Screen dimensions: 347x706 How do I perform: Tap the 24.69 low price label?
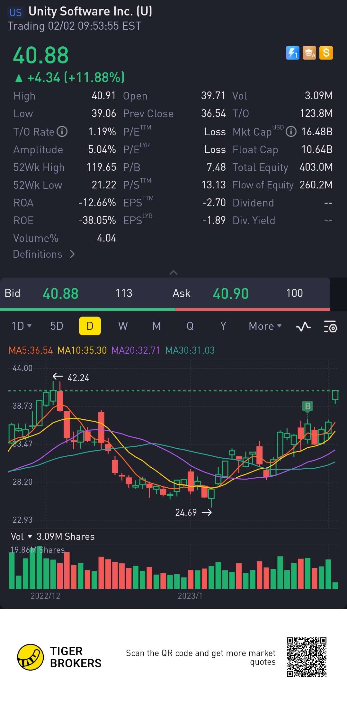186,512
